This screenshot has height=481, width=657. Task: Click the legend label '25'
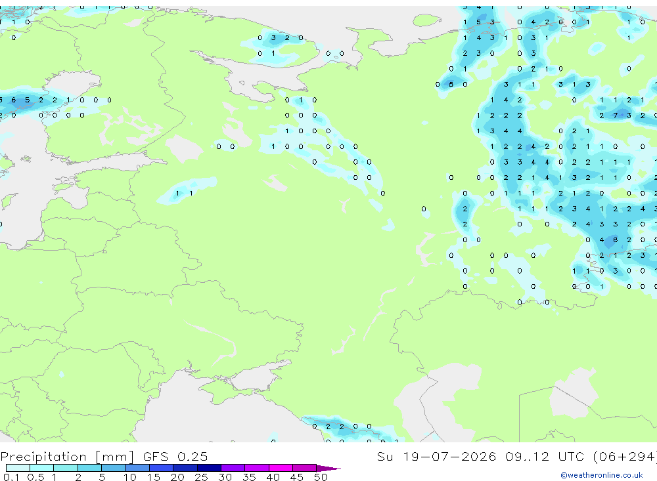coord(201,477)
